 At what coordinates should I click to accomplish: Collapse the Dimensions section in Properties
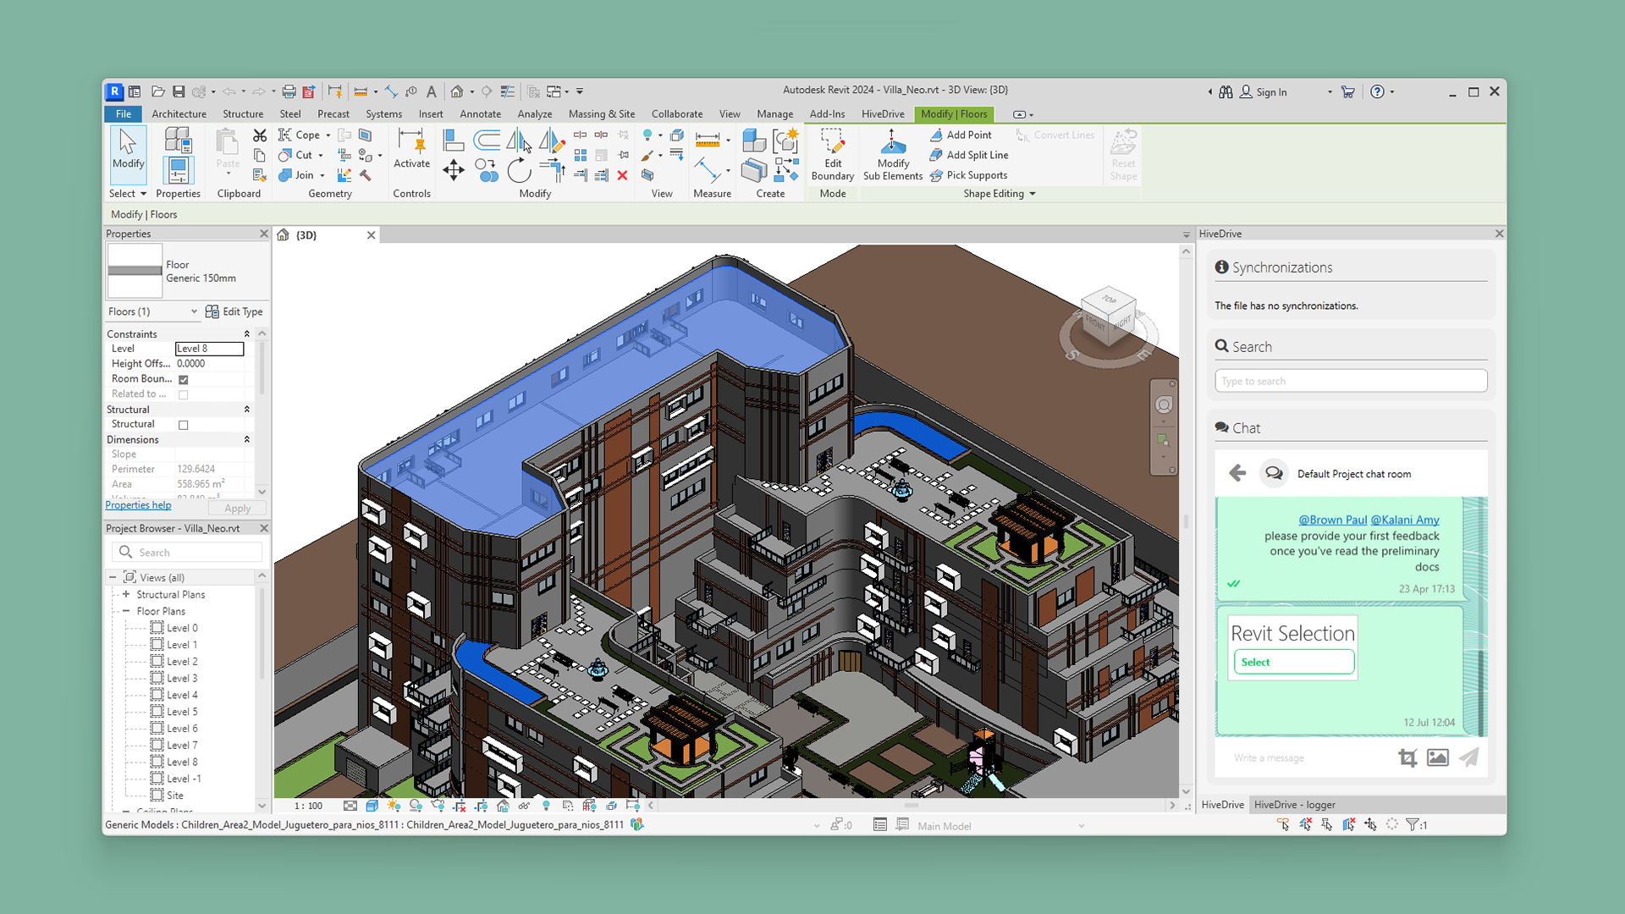click(247, 439)
